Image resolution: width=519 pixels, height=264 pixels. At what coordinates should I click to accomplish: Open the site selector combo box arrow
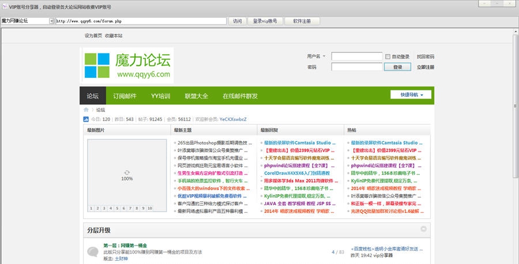[x=51, y=21]
